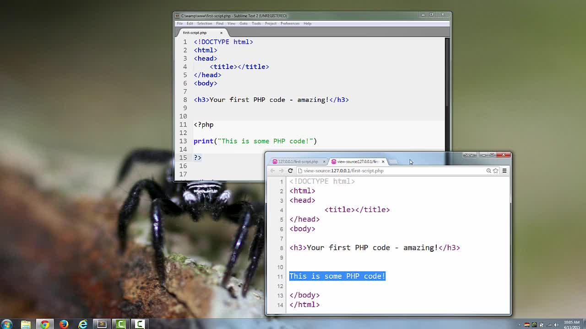Click the first green Camtasia taskbar icon

pyautogui.click(x=121, y=324)
